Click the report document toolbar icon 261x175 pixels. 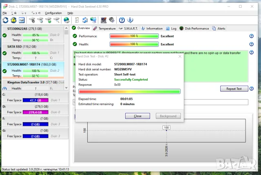[x=77, y=20]
